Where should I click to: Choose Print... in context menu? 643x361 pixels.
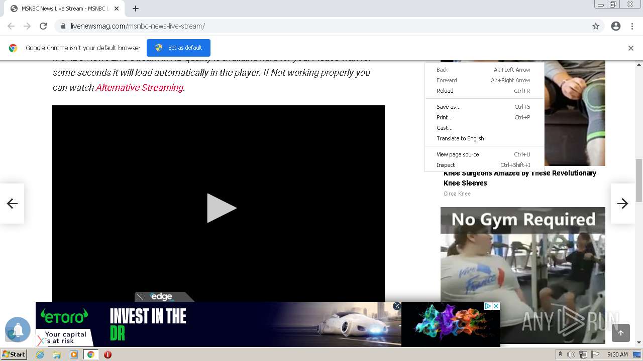pos(484,117)
